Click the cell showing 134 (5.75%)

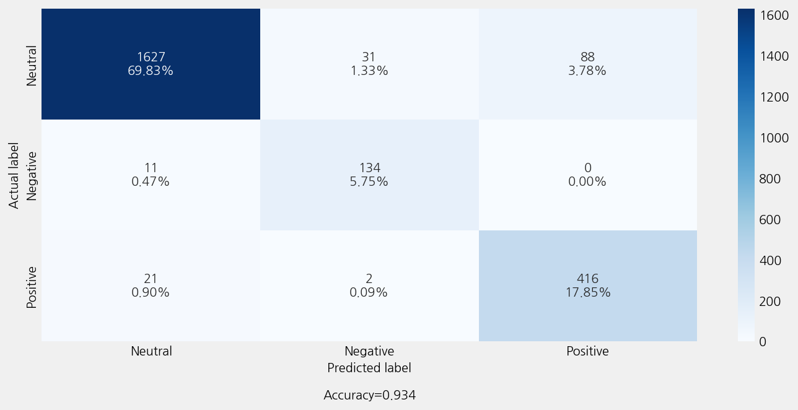[369, 175]
